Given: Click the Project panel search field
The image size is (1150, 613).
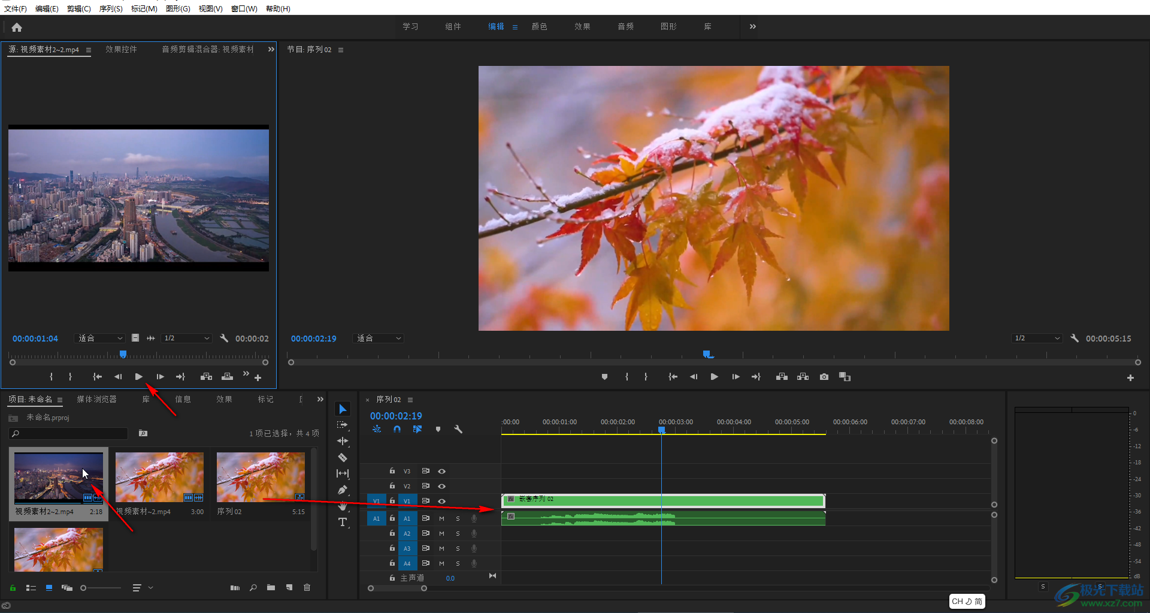Looking at the screenshot, I should (x=68, y=433).
